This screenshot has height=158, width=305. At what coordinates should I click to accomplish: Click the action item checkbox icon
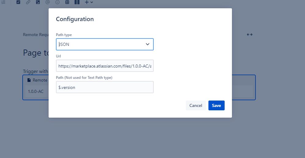point(18,2)
